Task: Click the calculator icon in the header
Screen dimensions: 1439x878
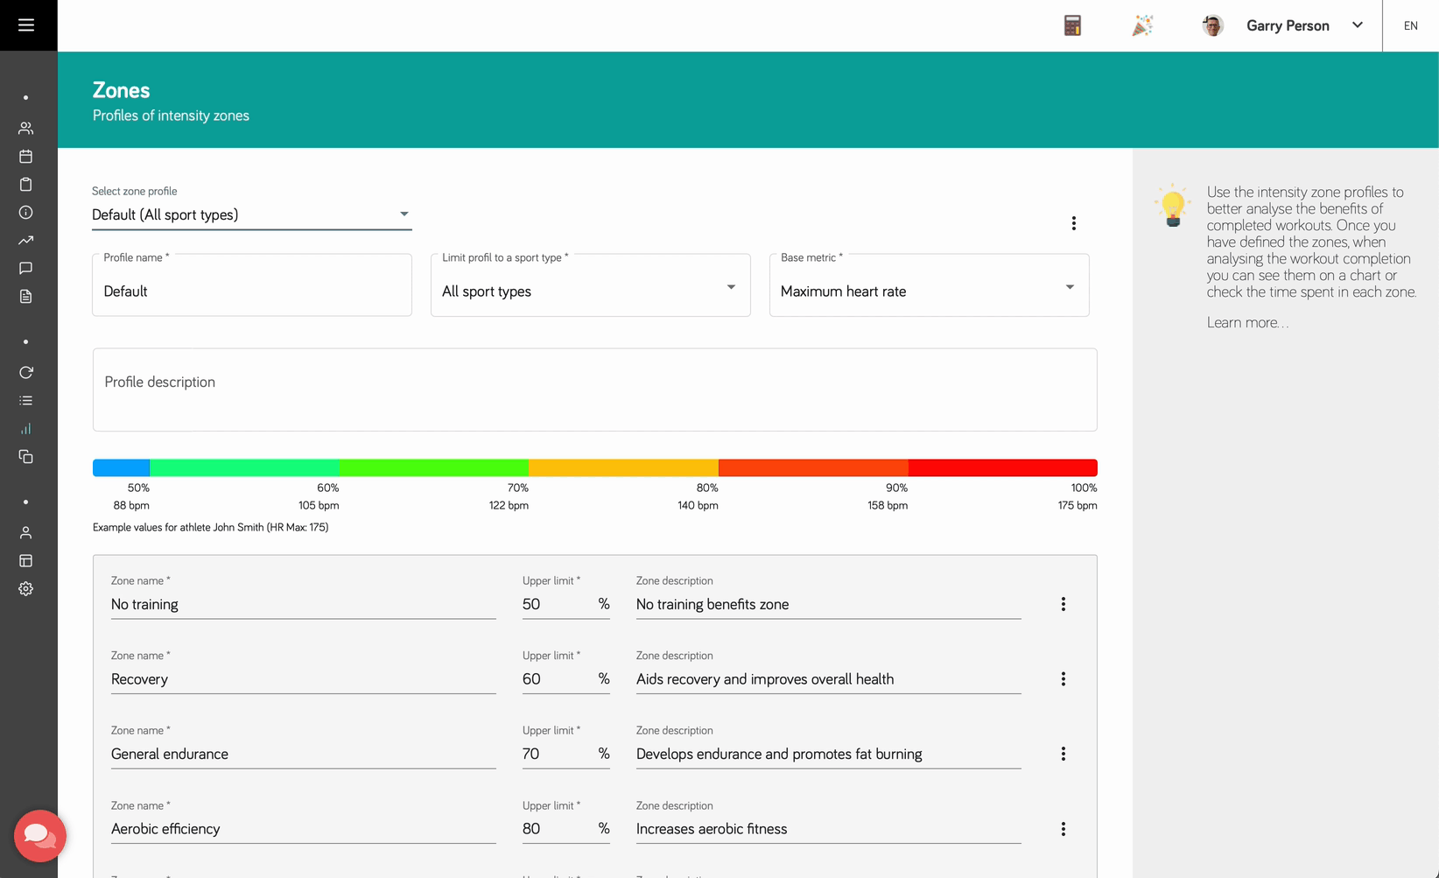Action: pos(1072,25)
